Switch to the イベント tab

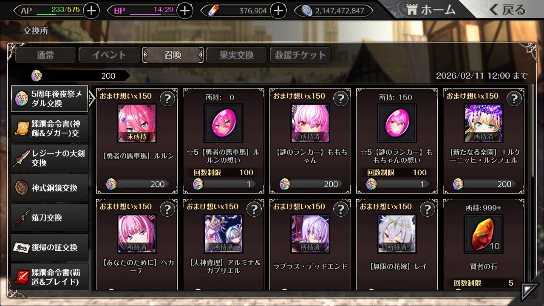coord(109,55)
